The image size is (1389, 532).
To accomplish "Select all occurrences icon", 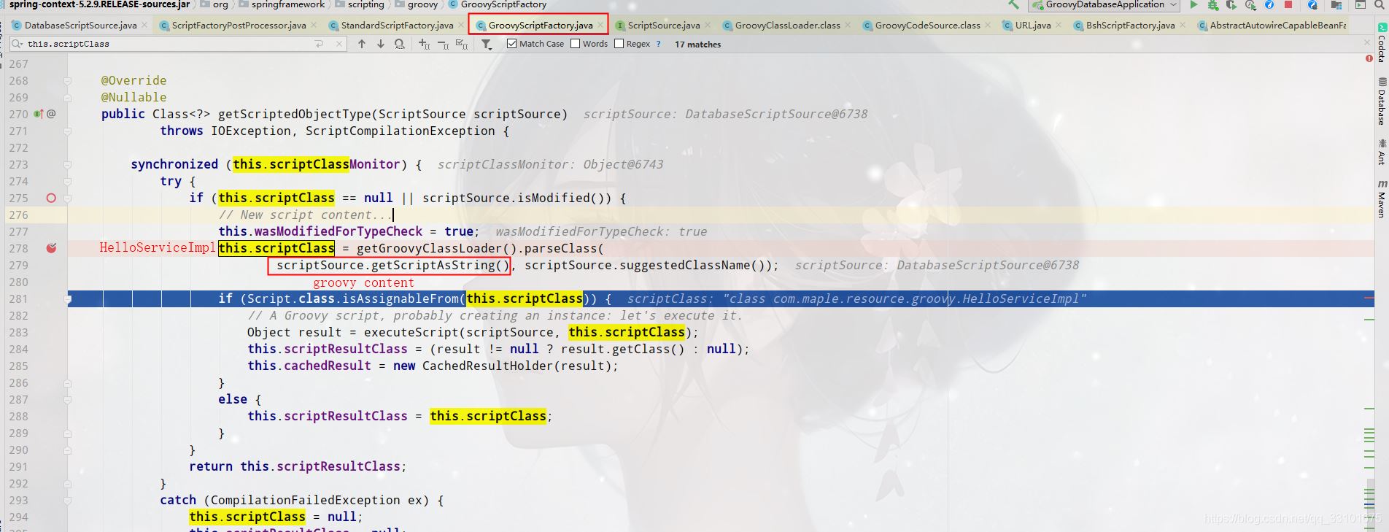I will tap(462, 45).
